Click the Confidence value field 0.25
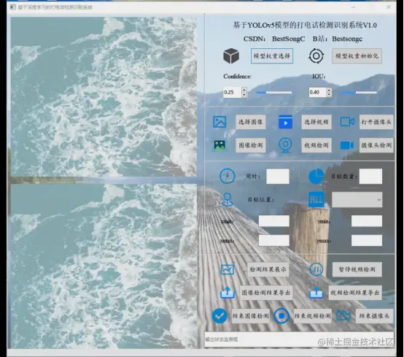The width and height of the screenshot is (404, 357). point(233,92)
